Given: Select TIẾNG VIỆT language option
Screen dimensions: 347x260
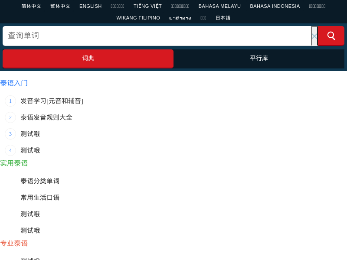Looking at the screenshot, I should tap(147, 6).
